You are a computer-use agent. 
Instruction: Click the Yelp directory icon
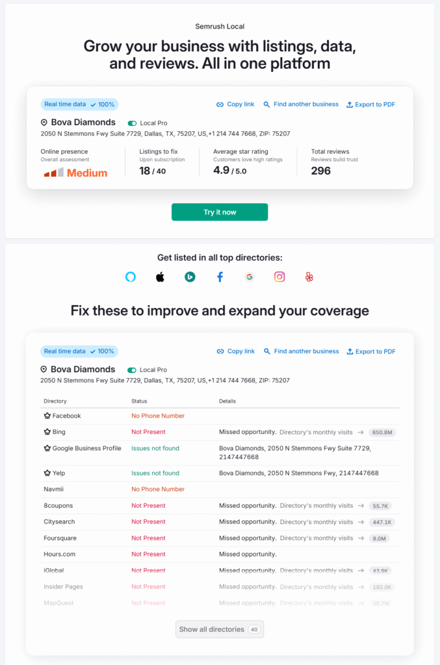[x=309, y=277]
